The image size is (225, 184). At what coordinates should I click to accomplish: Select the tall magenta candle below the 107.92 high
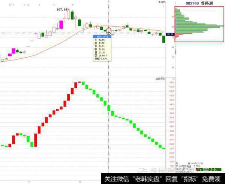click(x=61, y=25)
